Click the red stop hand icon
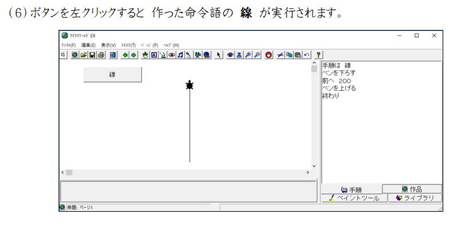Image resolution: width=454 pixels, height=230 pixels. click(x=269, y=55)
